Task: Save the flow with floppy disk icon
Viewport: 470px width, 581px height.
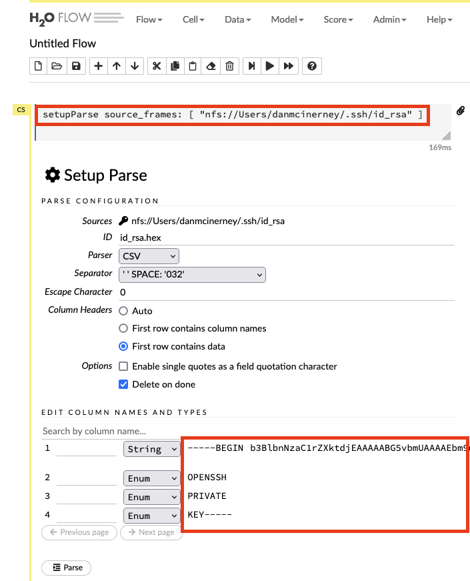Action: click(x=75, y=66)
